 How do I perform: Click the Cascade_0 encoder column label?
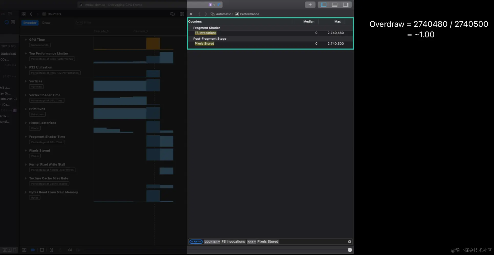click(101, 31)
